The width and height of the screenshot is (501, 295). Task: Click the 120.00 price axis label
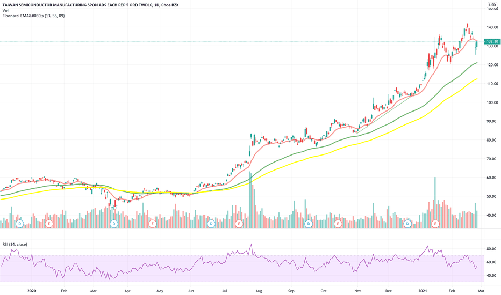tap(492, 65)
